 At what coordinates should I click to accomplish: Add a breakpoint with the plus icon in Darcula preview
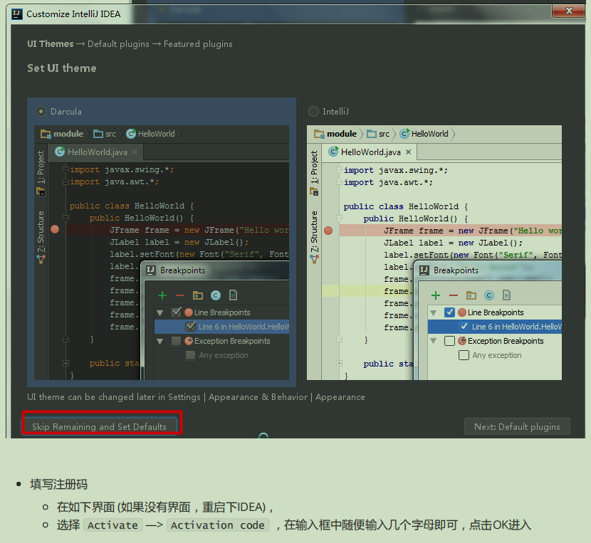point(162,295)
